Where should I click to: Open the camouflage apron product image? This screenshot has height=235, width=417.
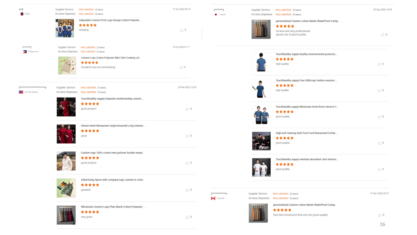click(66, 188)
